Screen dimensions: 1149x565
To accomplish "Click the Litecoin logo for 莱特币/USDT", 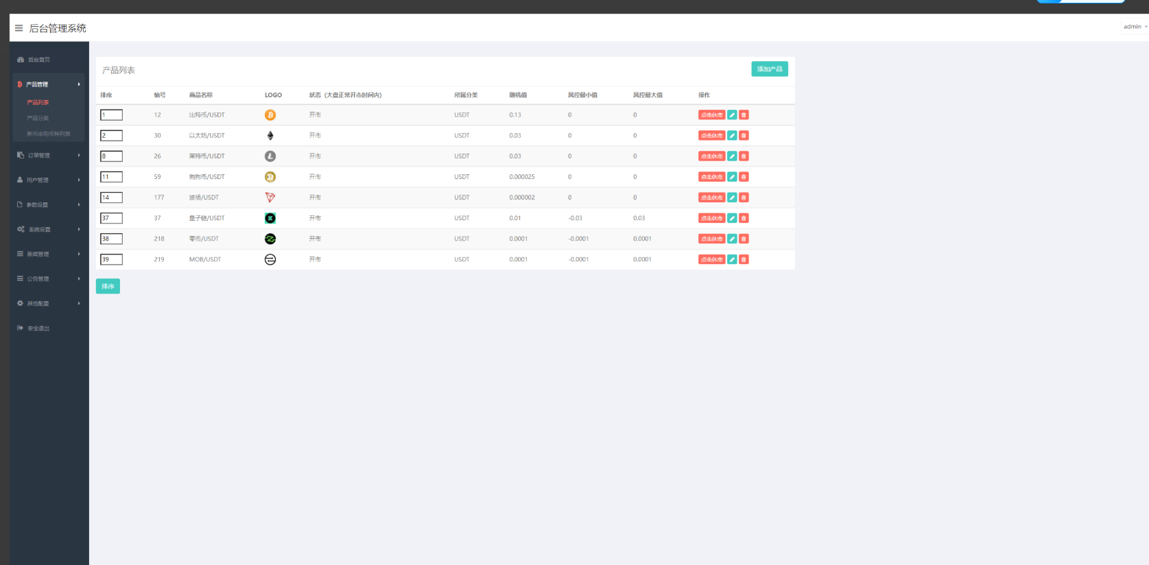I will click(x=270, y=156).
